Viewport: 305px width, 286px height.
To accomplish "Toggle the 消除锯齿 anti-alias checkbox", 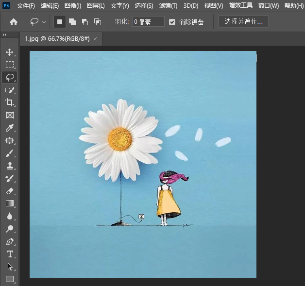I will click(x=172, y=22).
